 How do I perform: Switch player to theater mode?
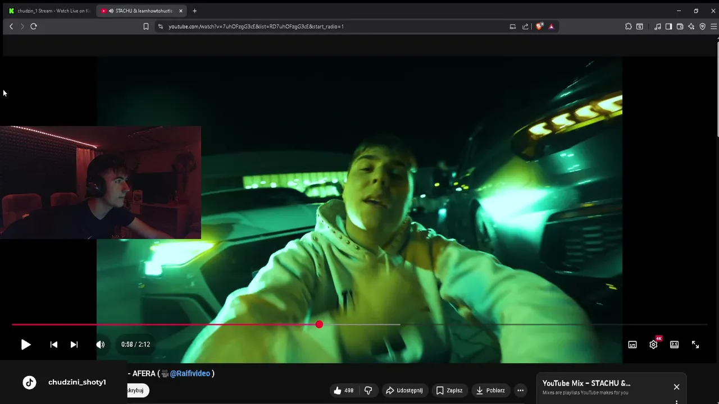675,345
